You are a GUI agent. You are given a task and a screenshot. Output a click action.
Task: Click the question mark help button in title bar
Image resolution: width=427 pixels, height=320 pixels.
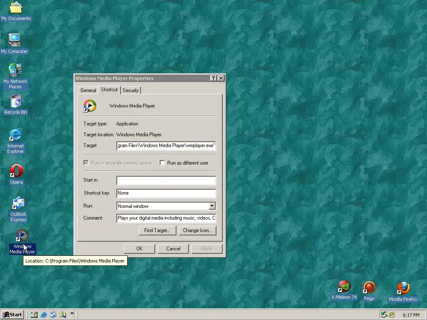point(213,78)
